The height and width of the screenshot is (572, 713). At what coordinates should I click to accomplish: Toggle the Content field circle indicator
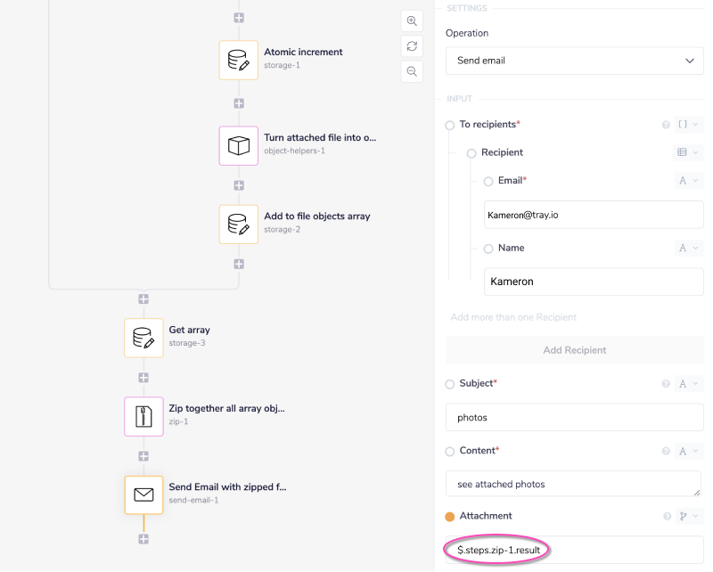pyautogui.click(x=450, y=451)
